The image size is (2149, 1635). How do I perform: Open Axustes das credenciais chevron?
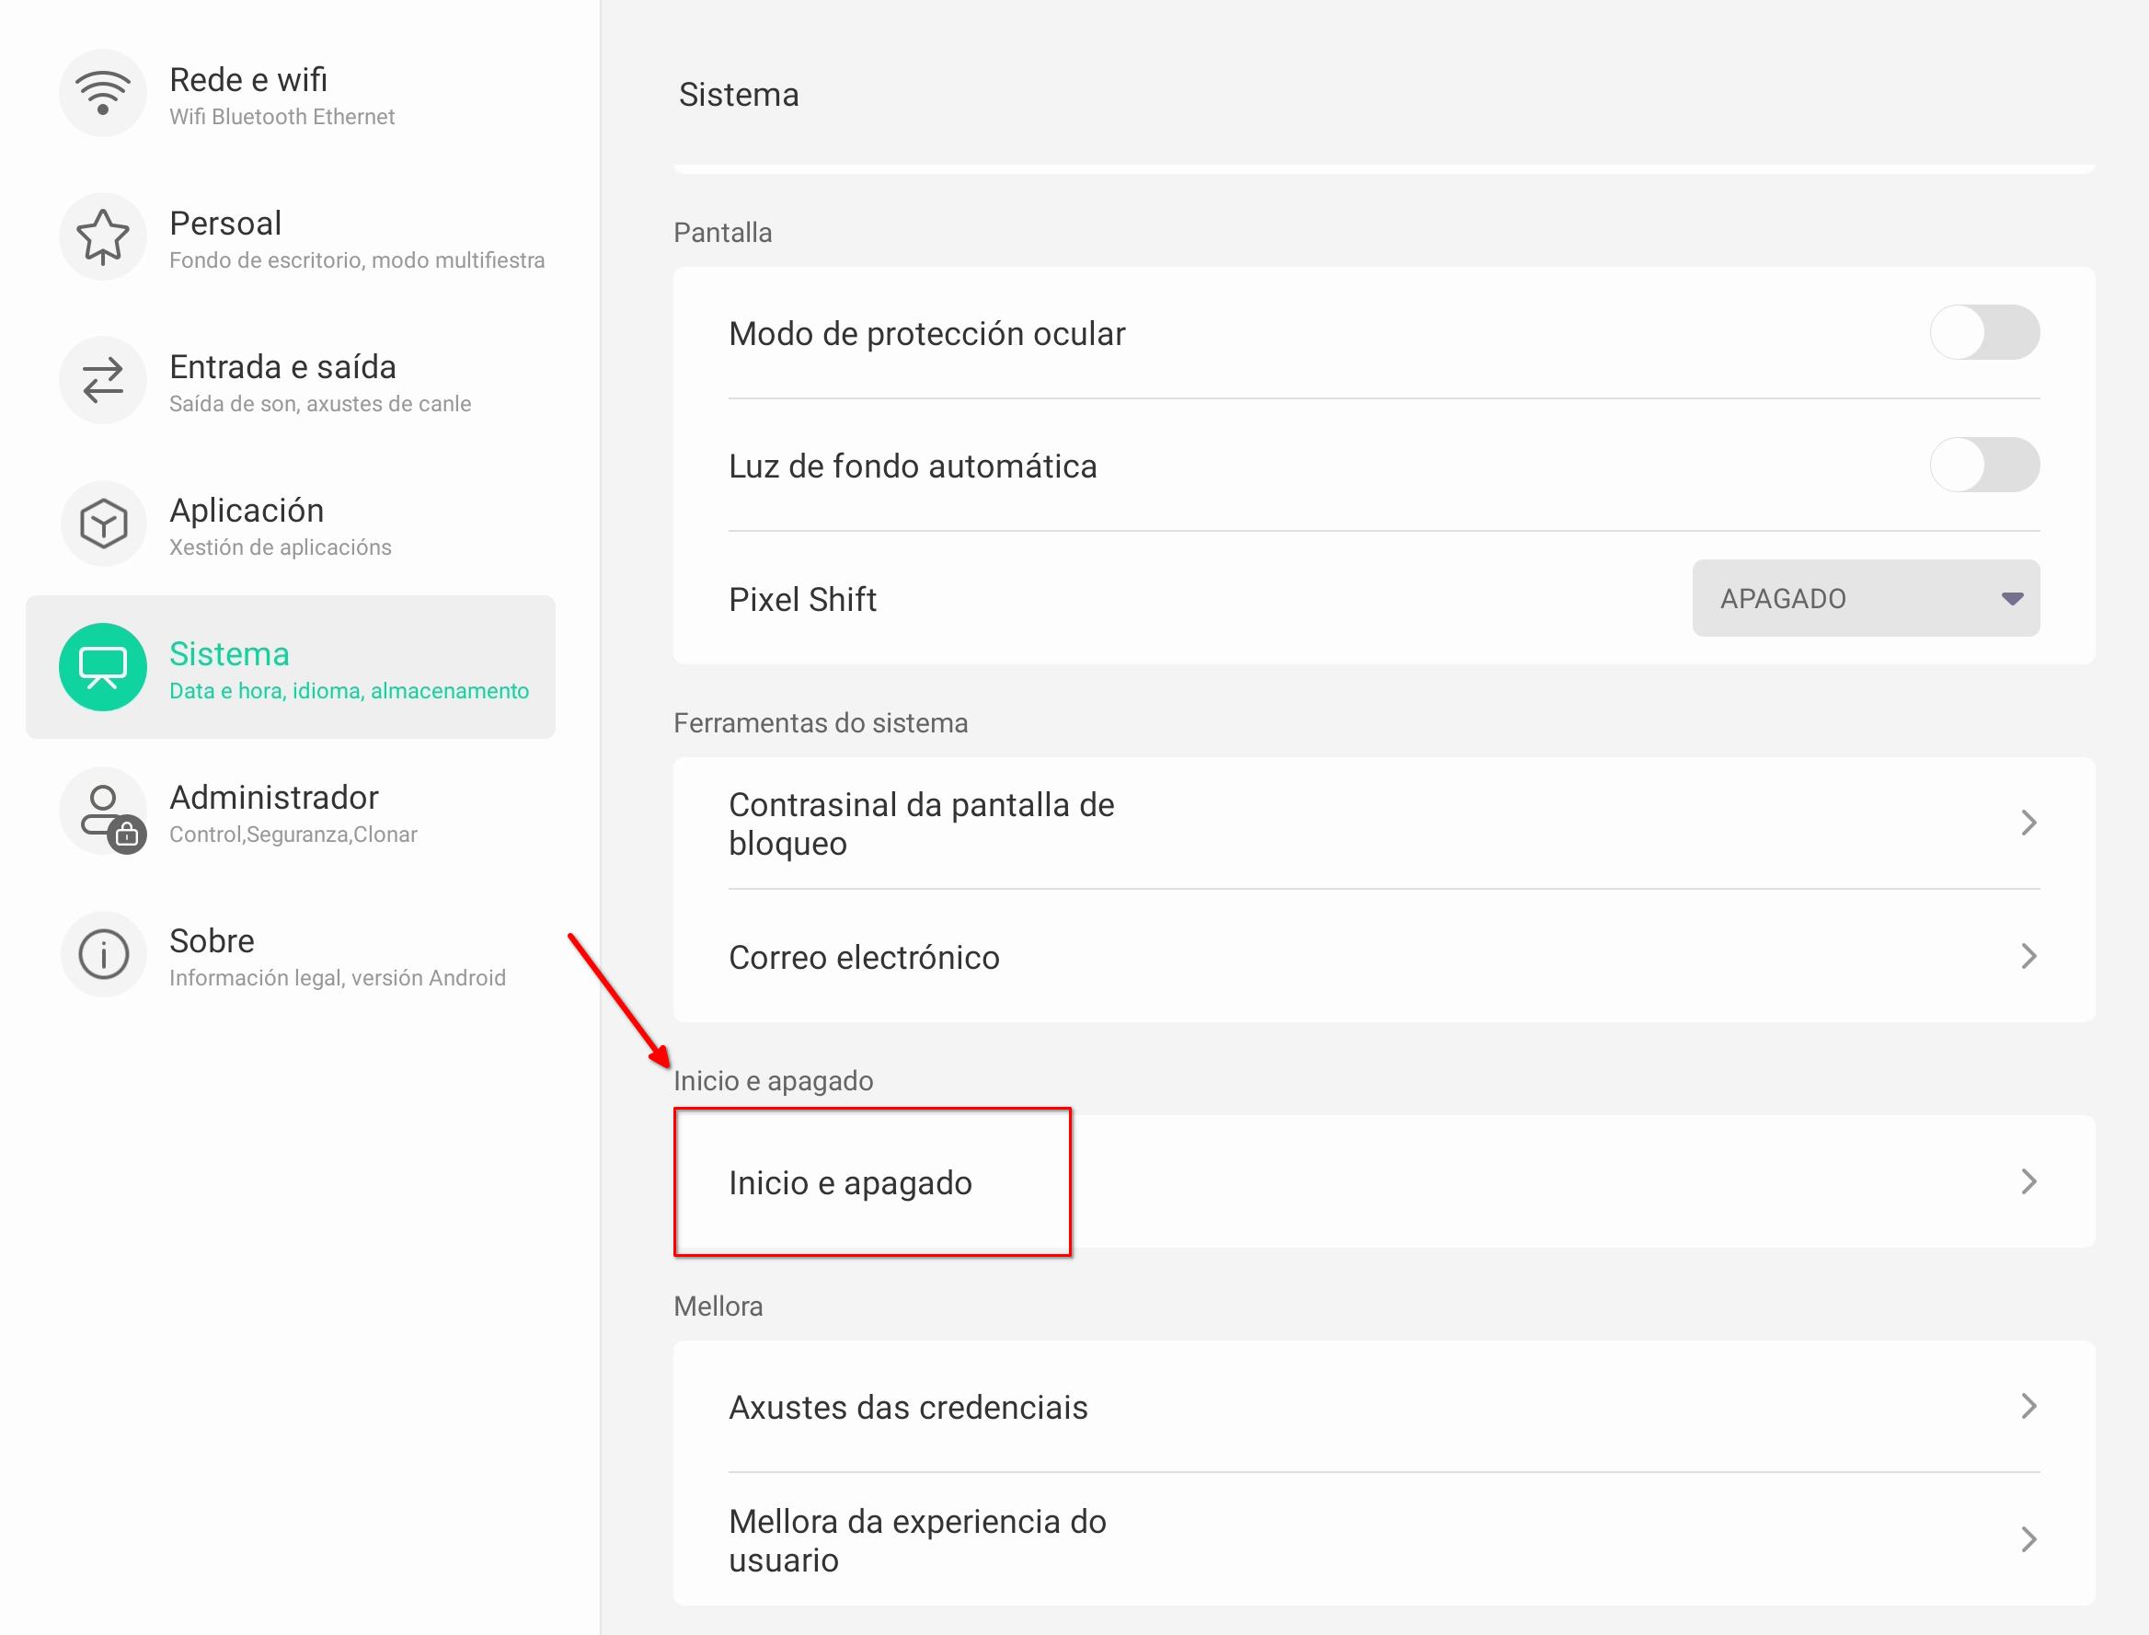2028,1406
